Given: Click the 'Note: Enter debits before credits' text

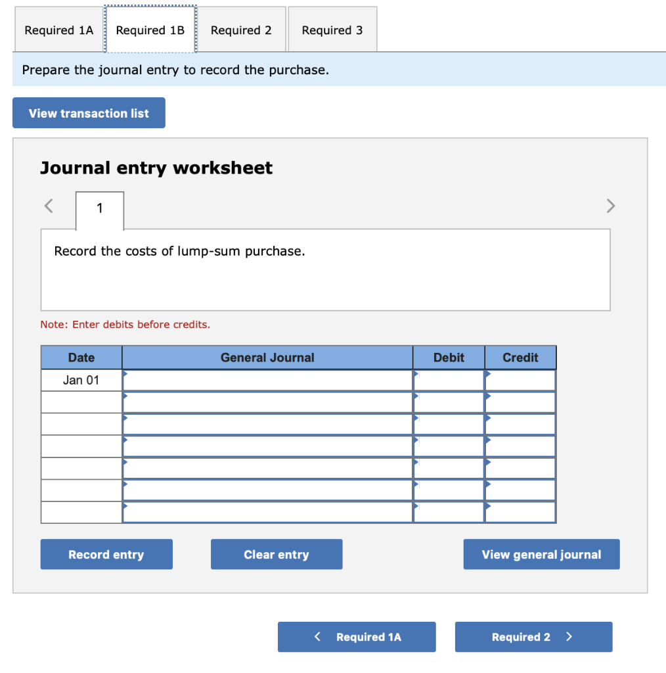Looking at the screenshot, I should 125,325.
